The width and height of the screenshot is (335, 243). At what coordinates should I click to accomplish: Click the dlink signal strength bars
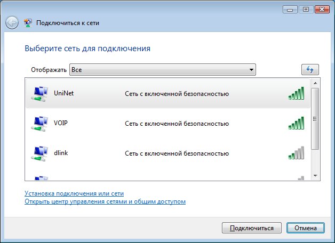tap(296, 153)
